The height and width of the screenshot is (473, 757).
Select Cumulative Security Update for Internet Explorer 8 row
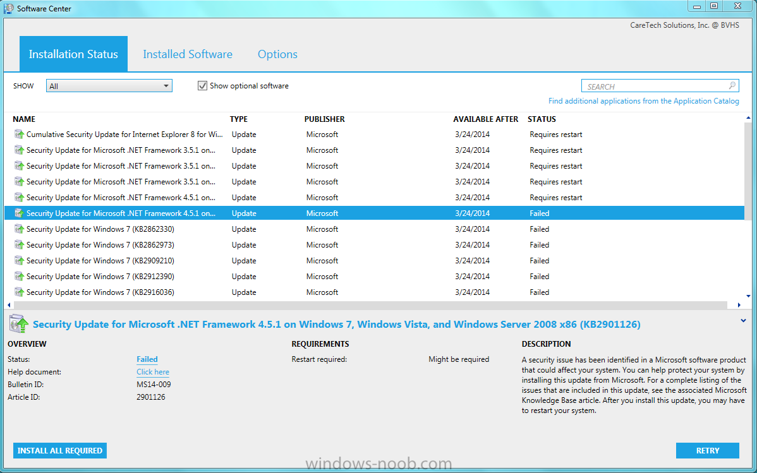pyautogui.click(x=375, y=134)
